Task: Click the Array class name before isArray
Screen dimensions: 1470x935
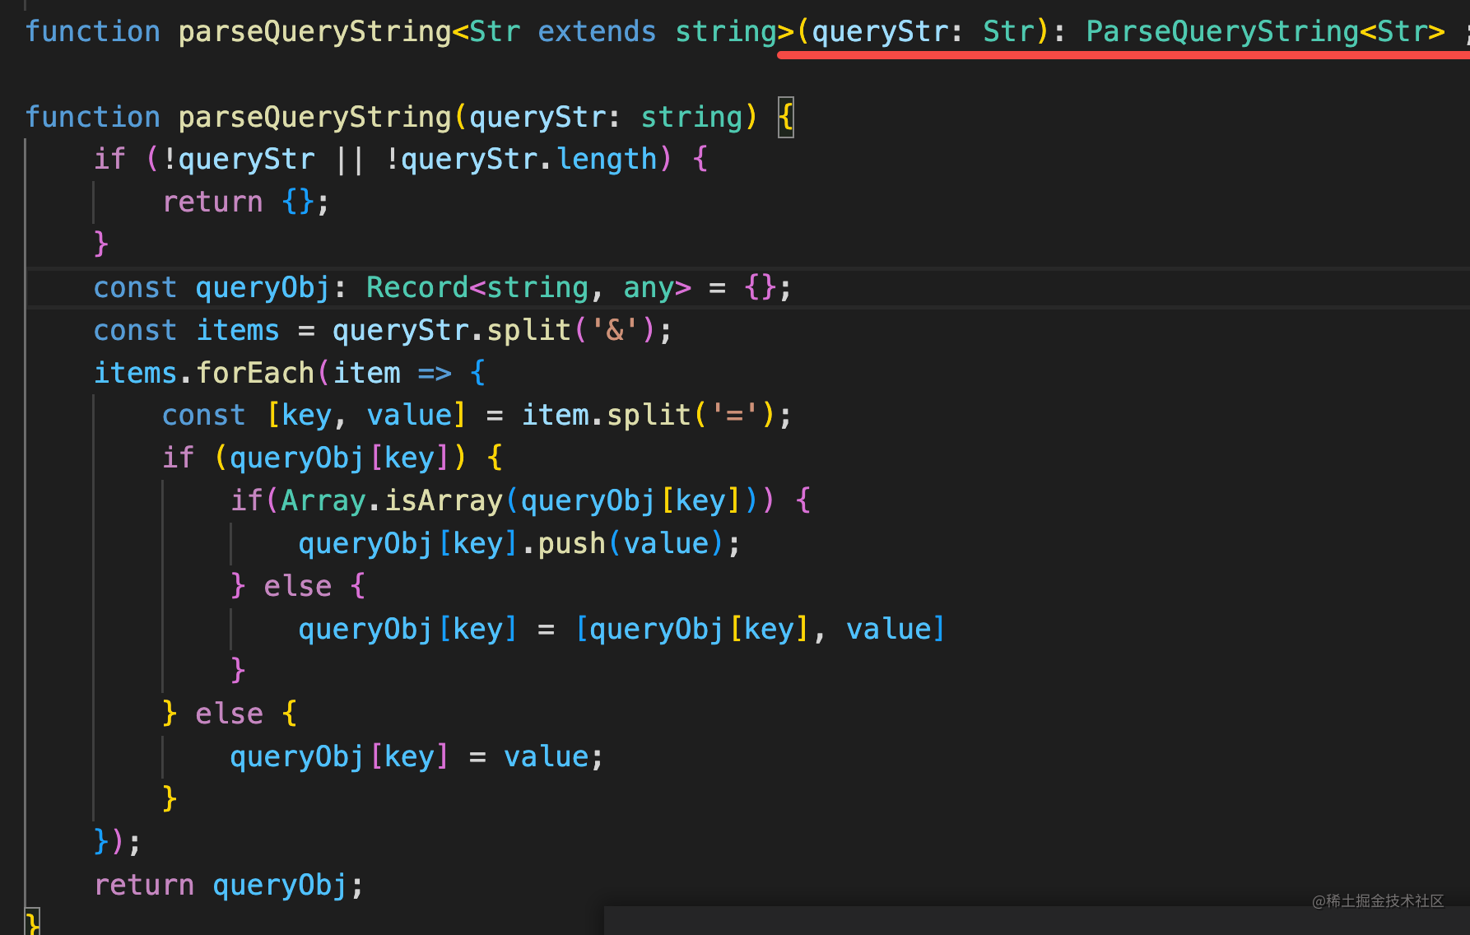Action: [323, 500]
